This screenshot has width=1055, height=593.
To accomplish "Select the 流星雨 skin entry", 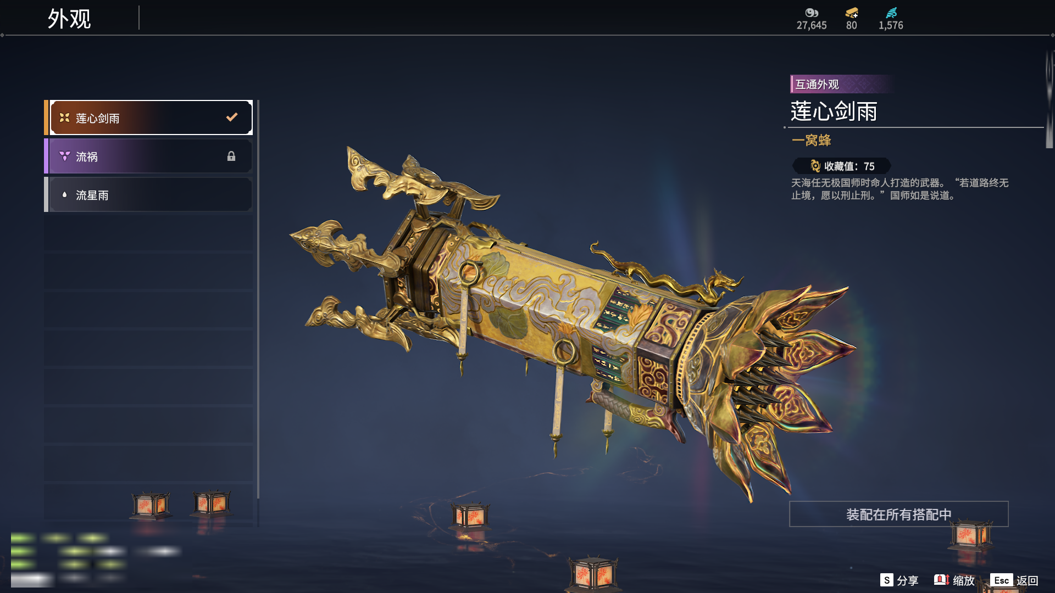I will (148, 194).
